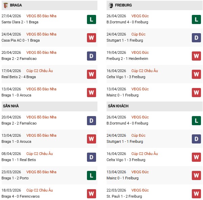This screenshot has height=200, width=203.
Task: Open Cúp C2 Châu Âu link for Real Betis 2 - 4 Braga
Action: (40, 71)
